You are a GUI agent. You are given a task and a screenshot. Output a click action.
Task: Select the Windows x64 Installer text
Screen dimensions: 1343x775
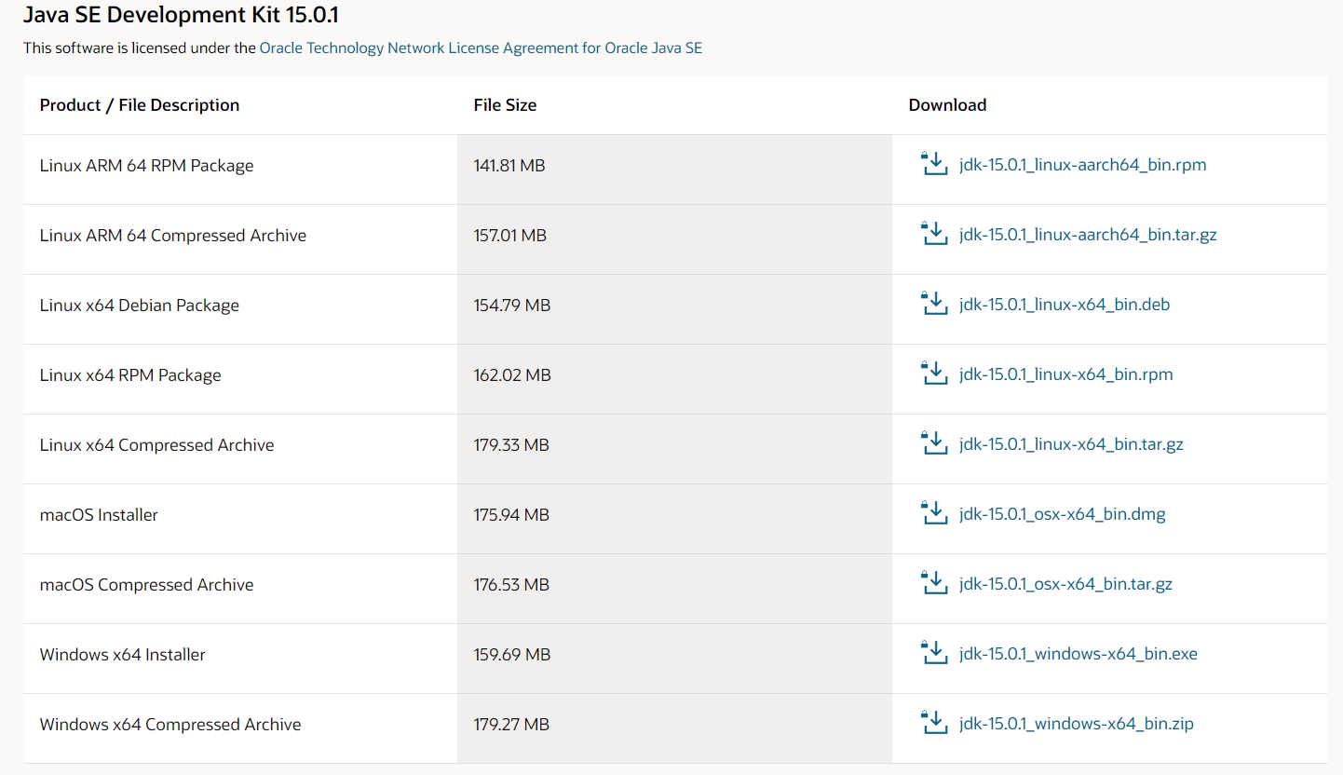(122, 655)
